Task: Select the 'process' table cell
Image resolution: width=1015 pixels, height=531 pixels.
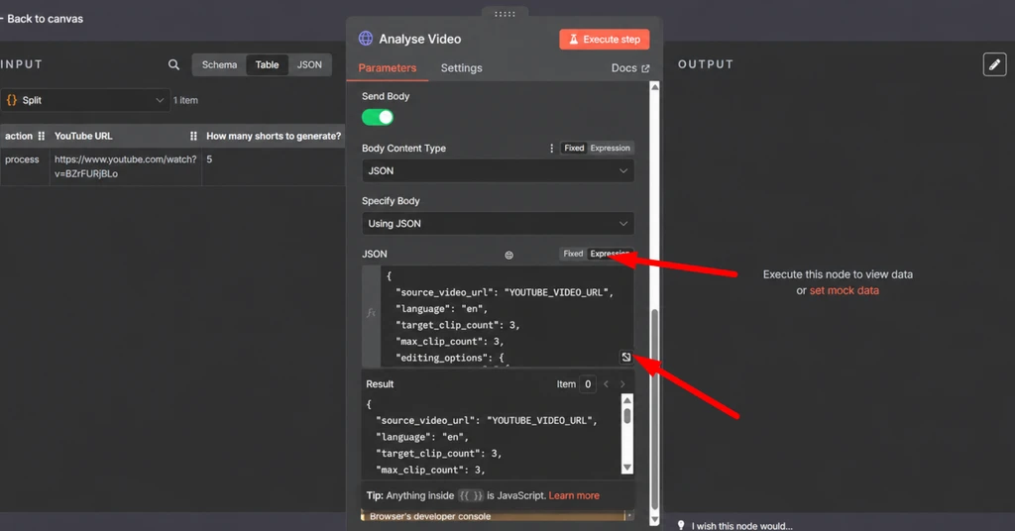Action: point(22,159)
